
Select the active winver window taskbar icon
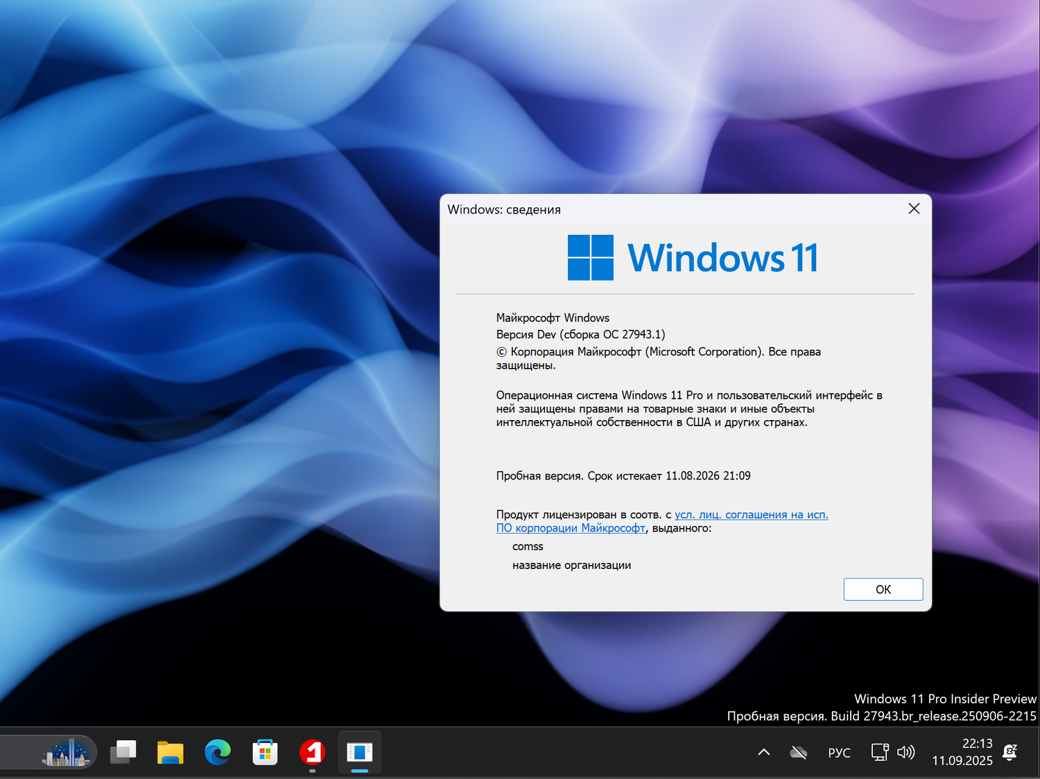tap(359, 752)
